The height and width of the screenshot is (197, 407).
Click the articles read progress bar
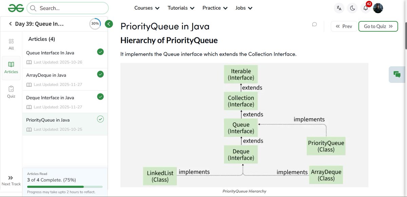point(65,186)
